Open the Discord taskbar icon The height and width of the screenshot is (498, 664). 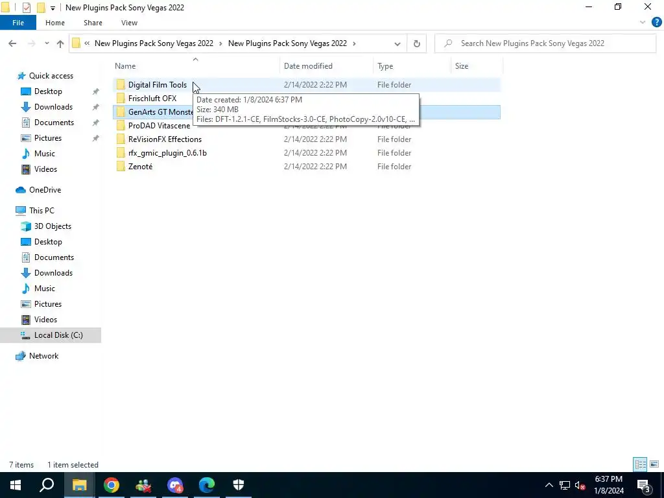tap(175, 485)
